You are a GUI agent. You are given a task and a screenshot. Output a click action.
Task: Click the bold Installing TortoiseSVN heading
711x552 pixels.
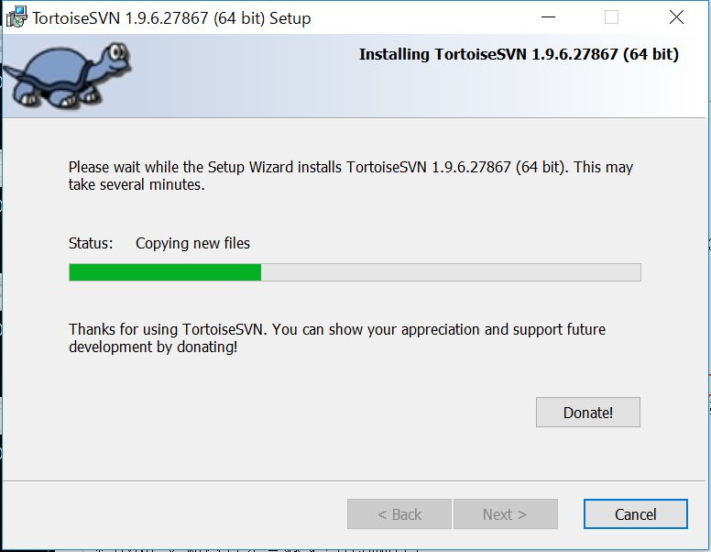click(519, 54)
